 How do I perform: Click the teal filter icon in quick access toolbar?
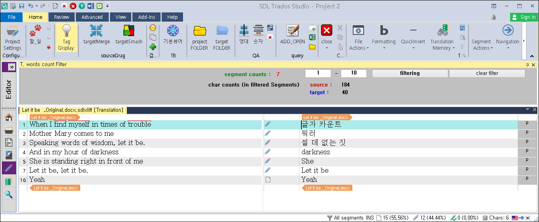[x=82, y=6]
